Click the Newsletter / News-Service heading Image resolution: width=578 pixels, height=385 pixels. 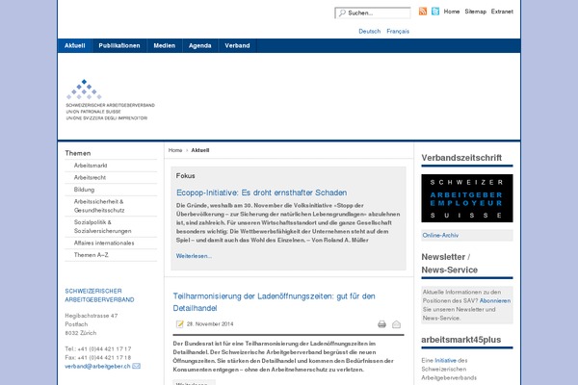click(449, 264)
